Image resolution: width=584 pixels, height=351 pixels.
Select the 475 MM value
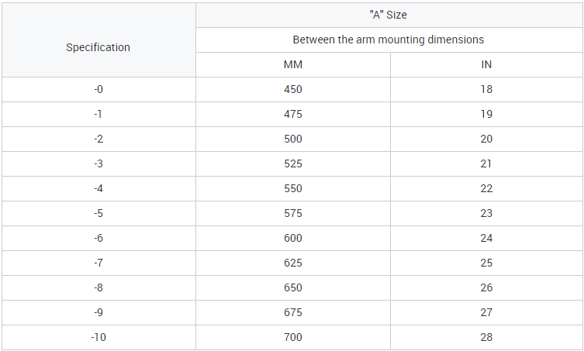(293, 114)
